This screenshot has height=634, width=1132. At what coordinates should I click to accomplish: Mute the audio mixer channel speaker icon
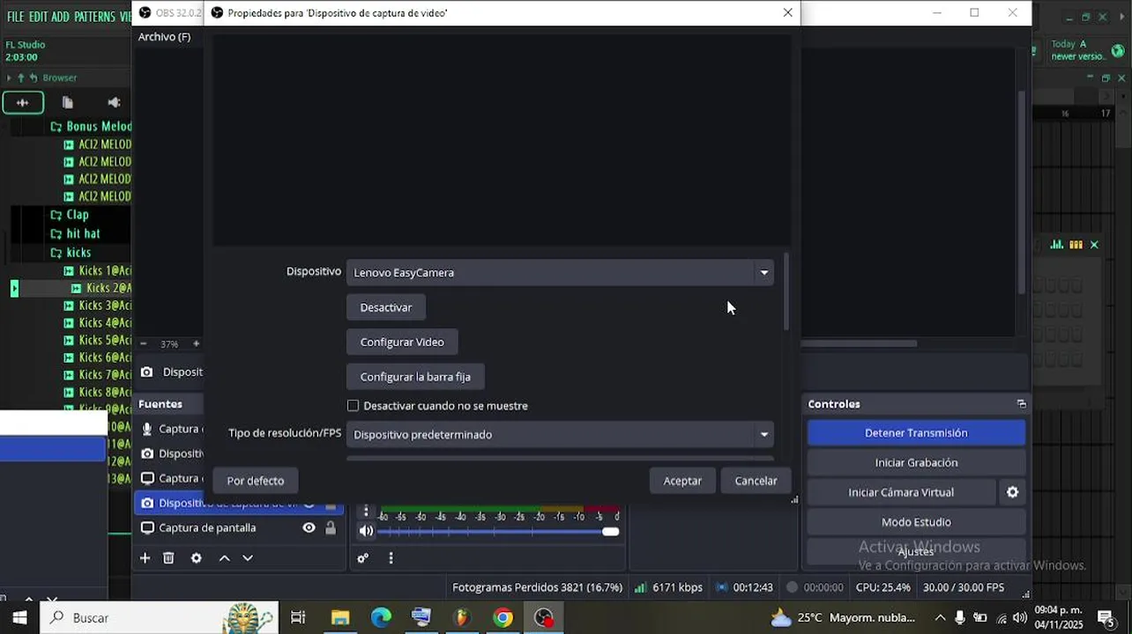click(x=366, y=531)
